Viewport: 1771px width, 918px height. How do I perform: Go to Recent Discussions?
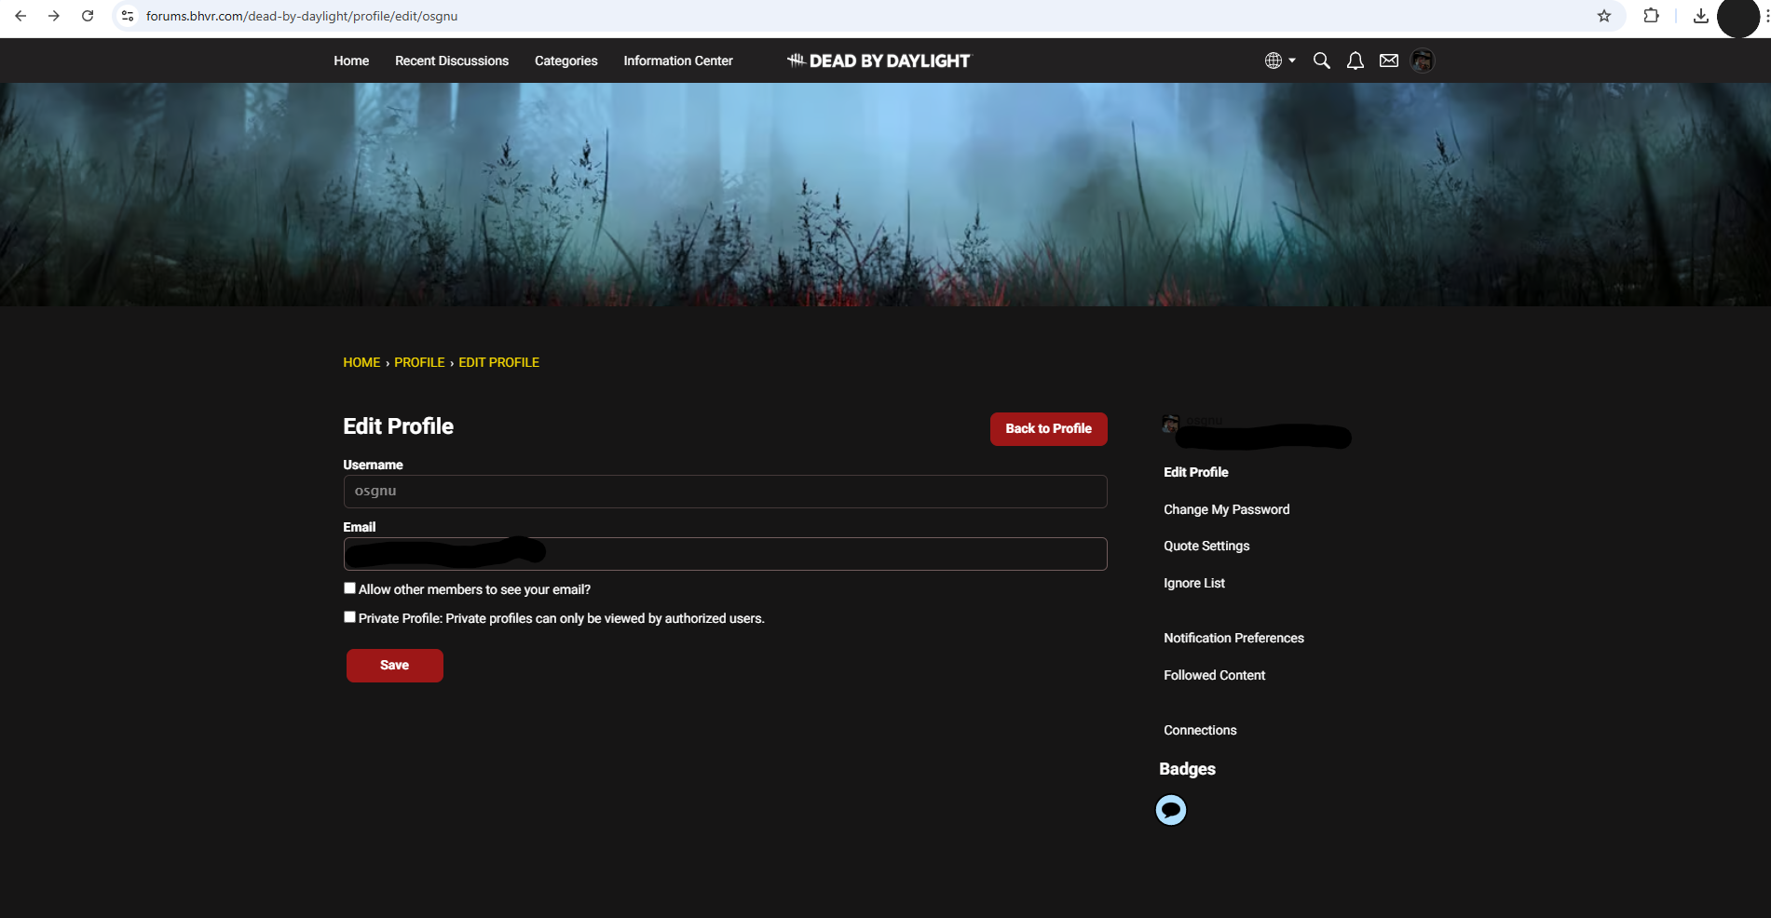pyautogui.click(x=452, y=61)
